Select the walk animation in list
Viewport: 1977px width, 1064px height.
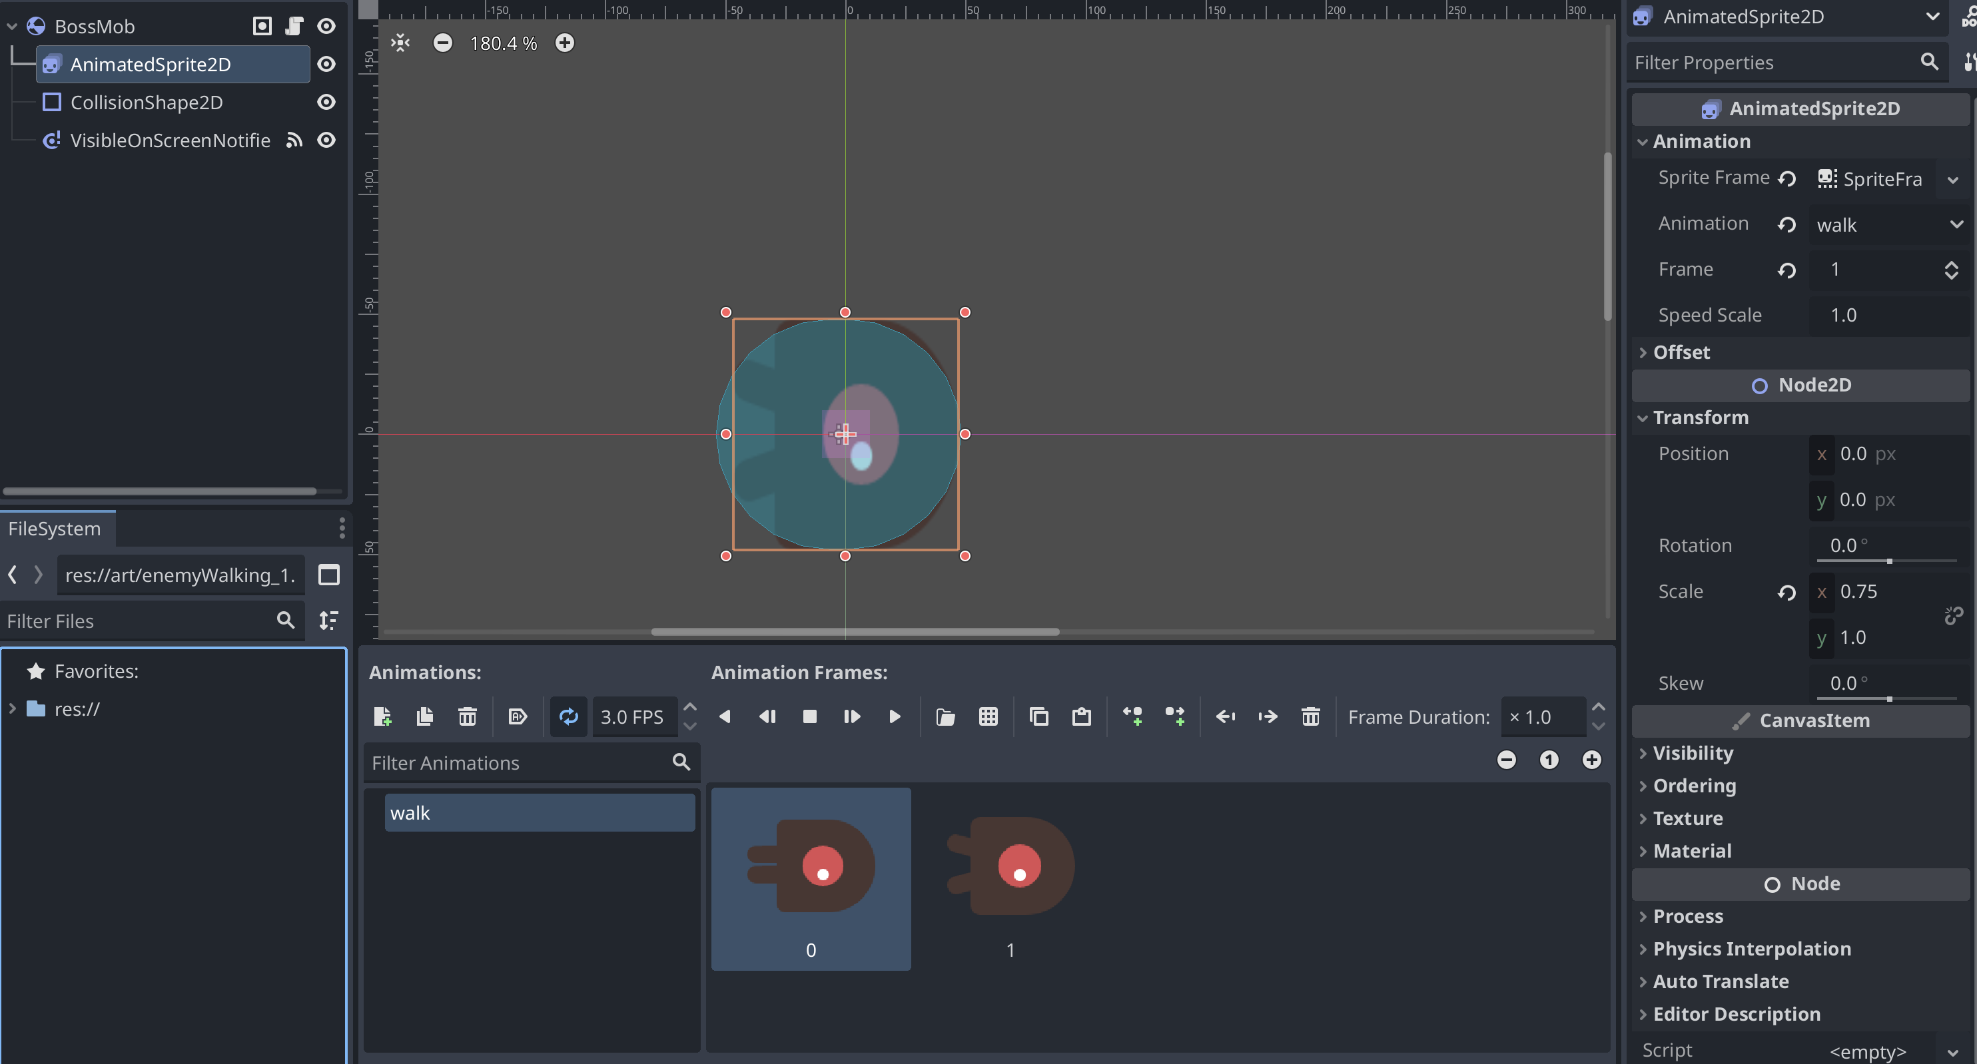coord(540,812)
